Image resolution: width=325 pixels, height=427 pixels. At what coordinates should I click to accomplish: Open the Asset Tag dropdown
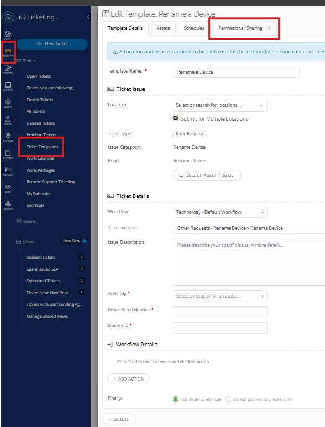(220, 296)
